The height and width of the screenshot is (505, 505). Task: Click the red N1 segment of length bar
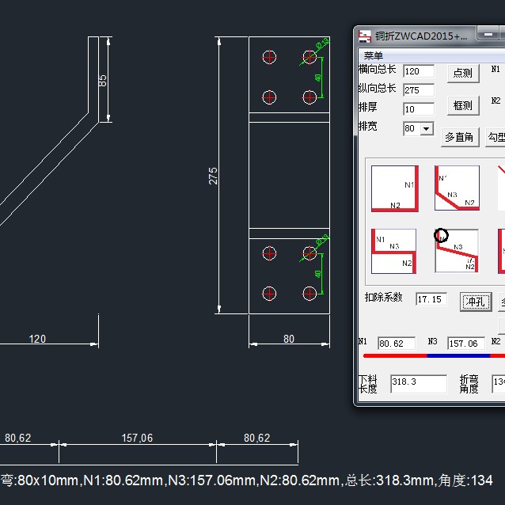tap(395, 356)
